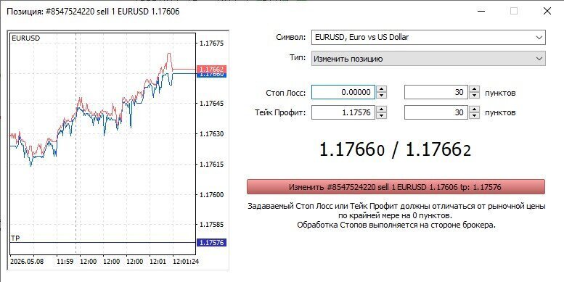Image resolution: width=564 pixels, height=282 pixels.
Task: Click the Тейк Профит price field 1.17576
Action: [343, 112]
